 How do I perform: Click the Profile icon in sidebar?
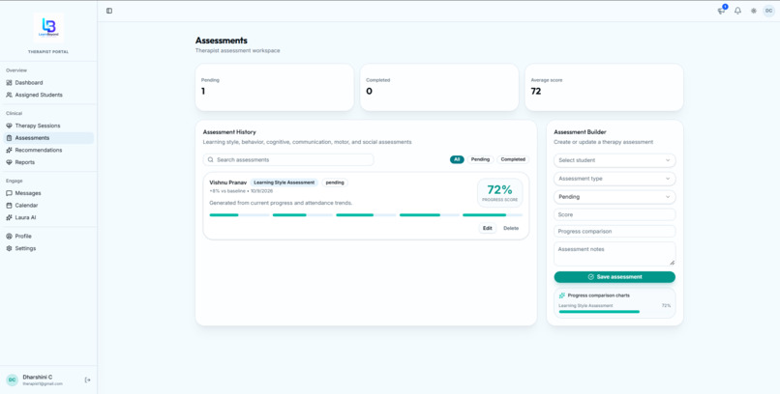point(9,237)
